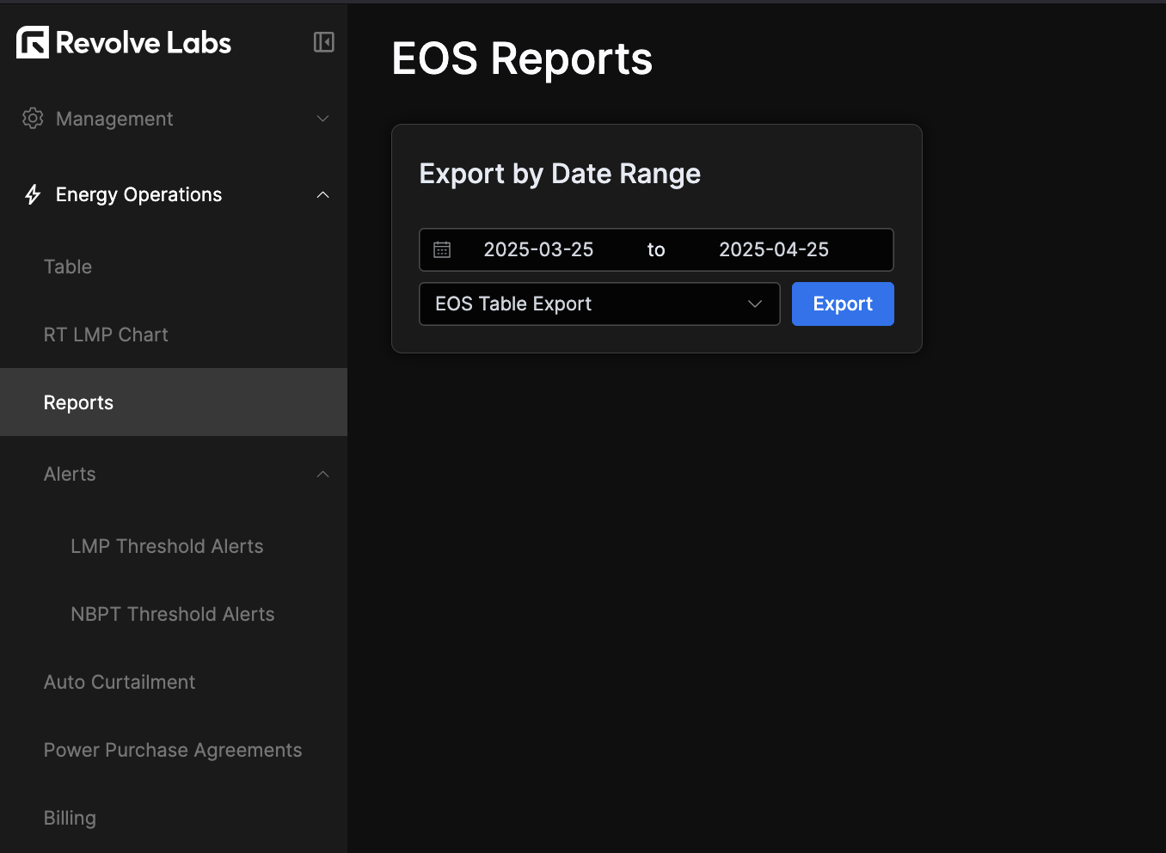Select the RT LMP Chart sidebar entry
The height and width of the screenshot is (853, 1166).
[106, 334]
